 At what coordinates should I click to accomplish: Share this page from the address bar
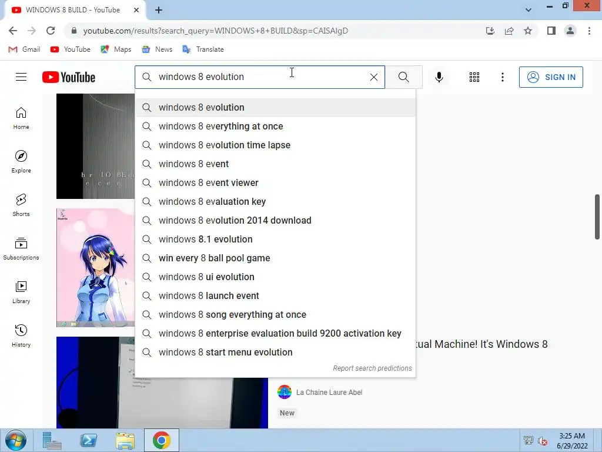[509, 31]
